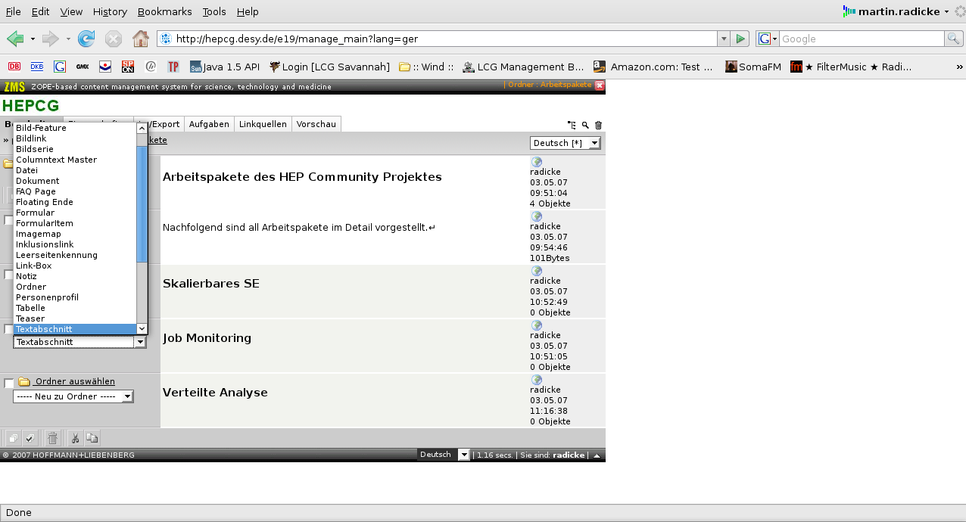Click into the Google search field
The image size is (966, 522).
862,39
